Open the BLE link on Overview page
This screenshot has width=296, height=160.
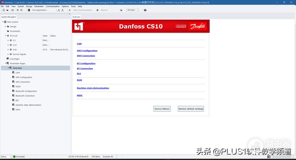[79, 74]
